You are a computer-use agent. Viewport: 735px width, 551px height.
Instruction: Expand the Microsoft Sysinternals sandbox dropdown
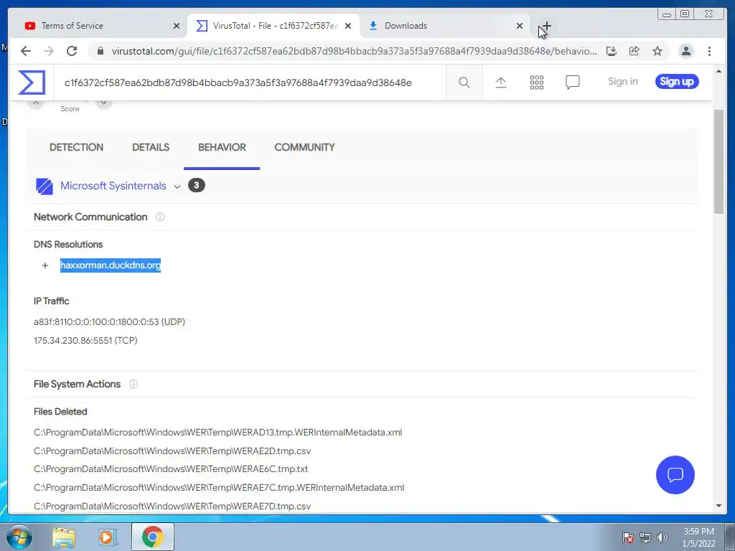point(177,187)
